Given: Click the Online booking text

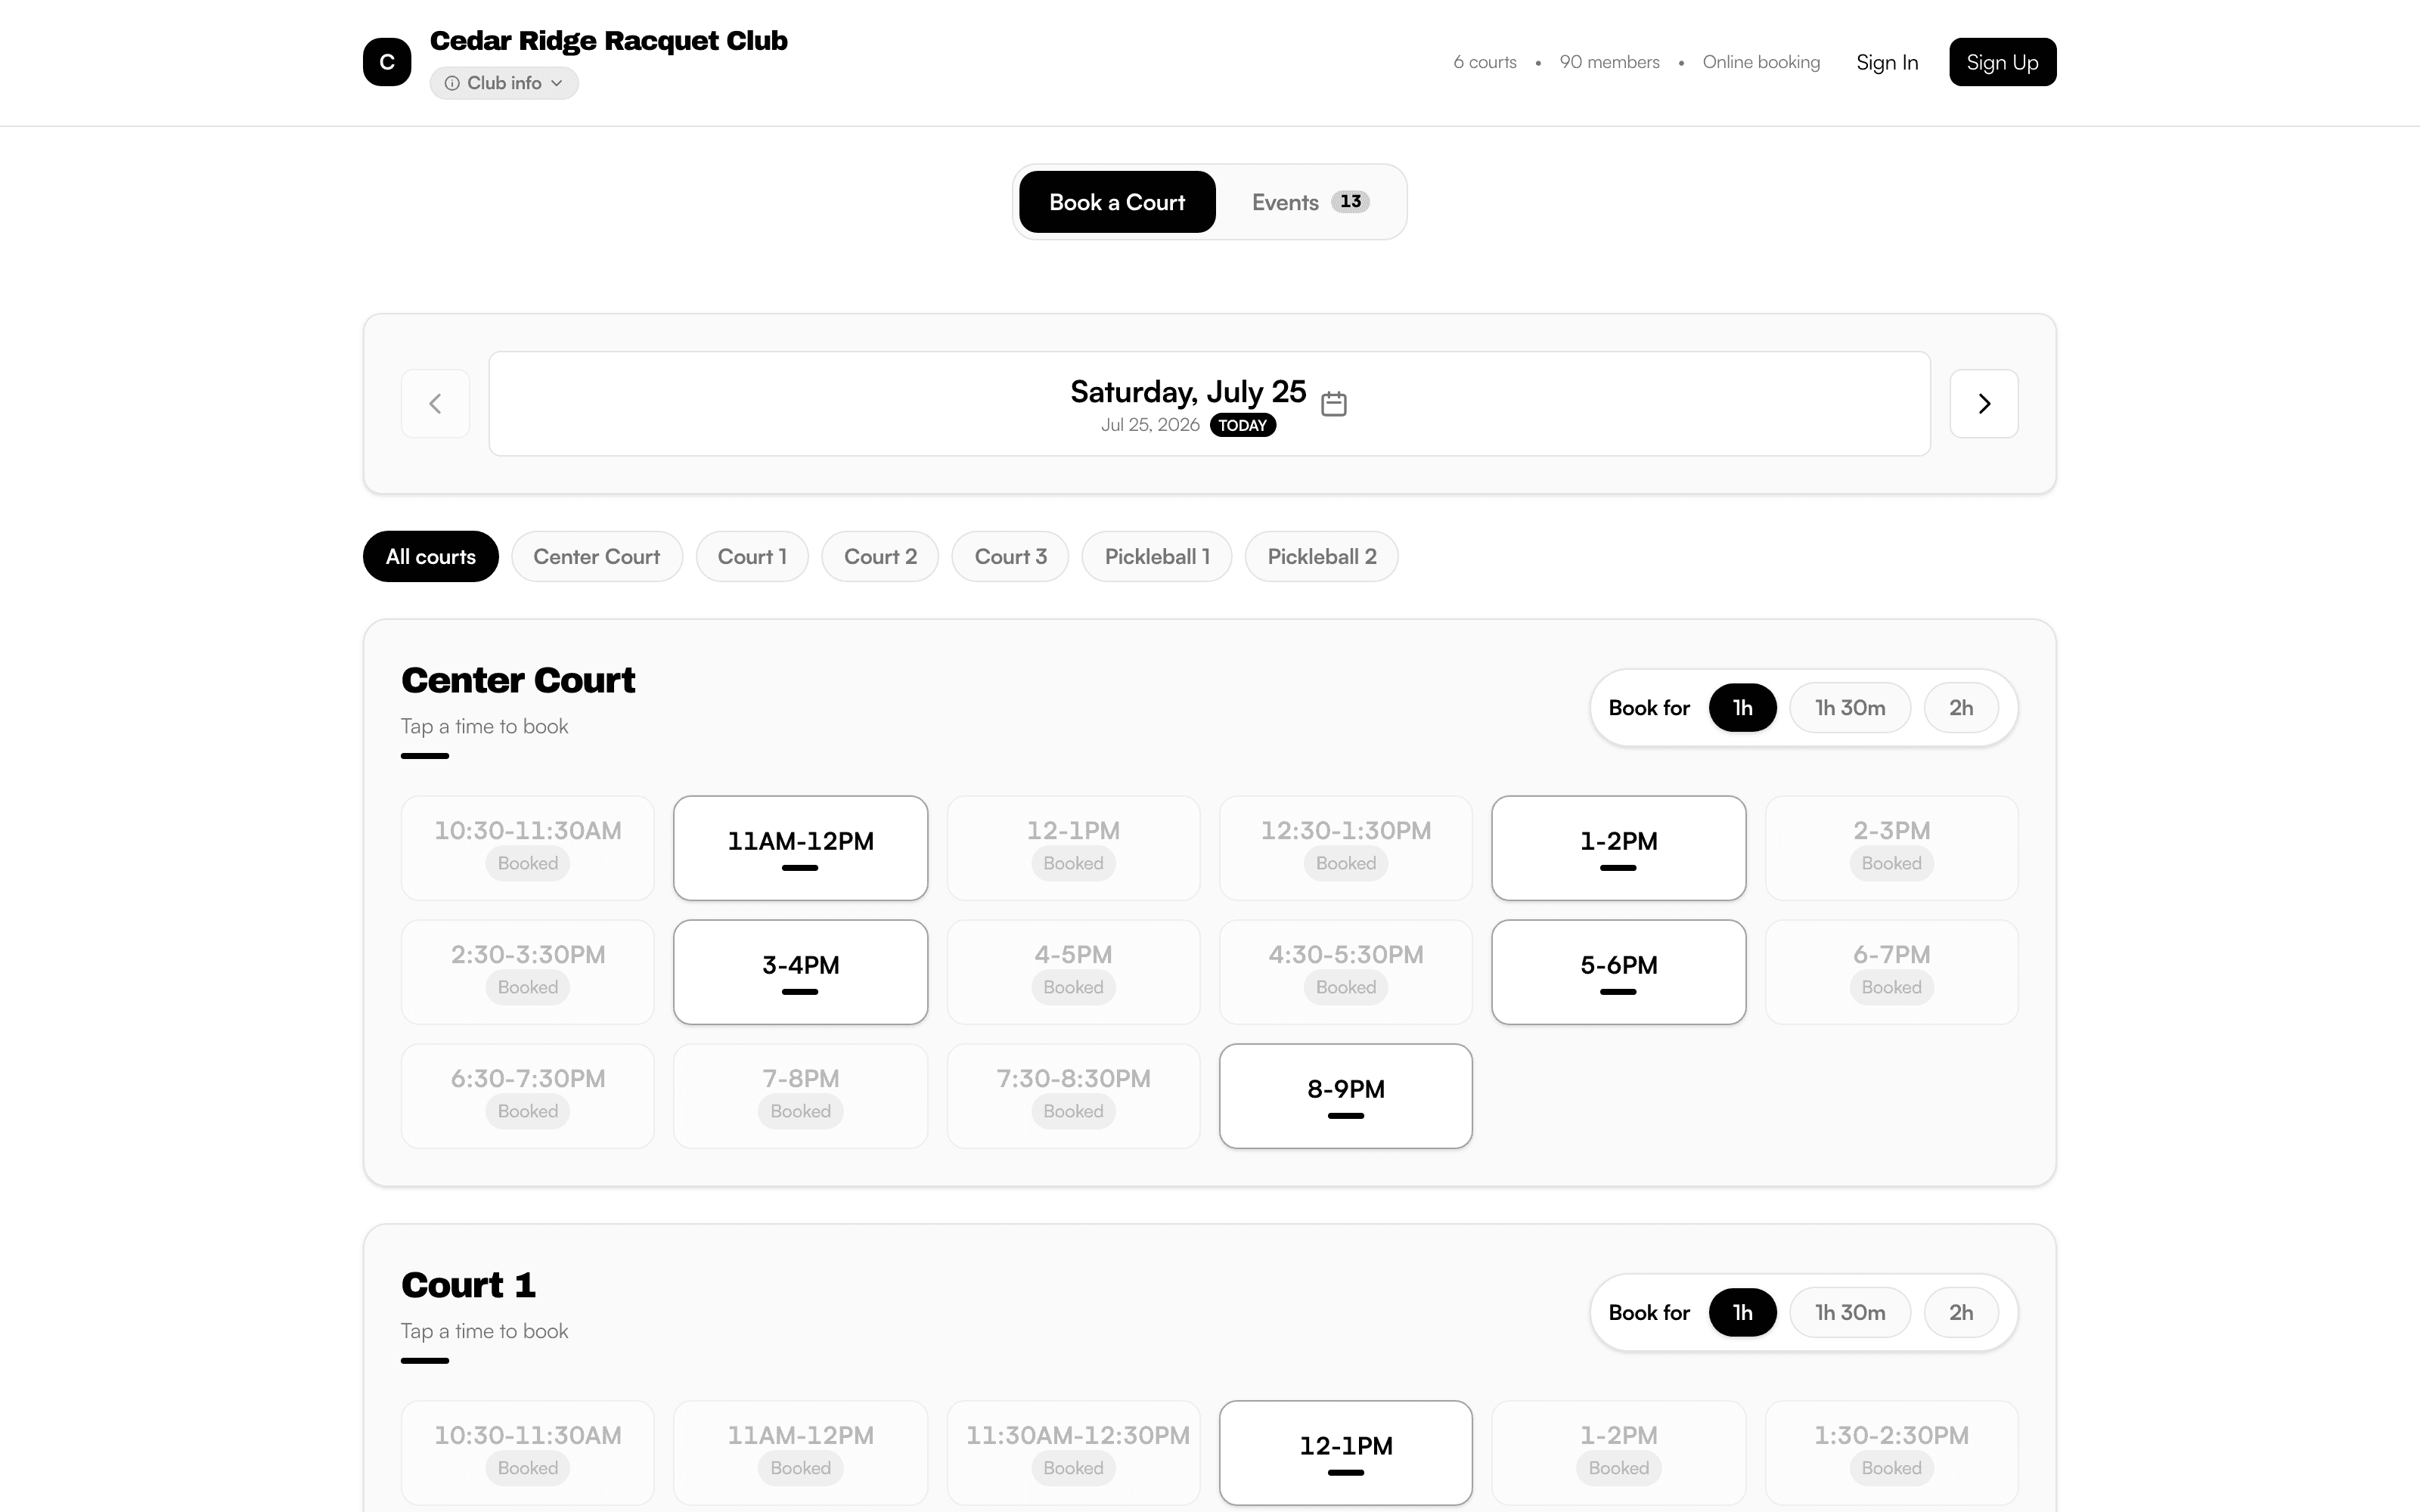Looking at the screenshot, I should point(1761,62).
